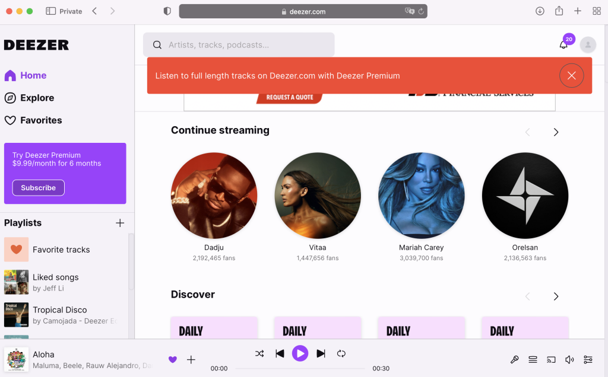Open Liked songs playlist
Image resolution: width=608 pixels, height=377 pixels.
(55, 282)
